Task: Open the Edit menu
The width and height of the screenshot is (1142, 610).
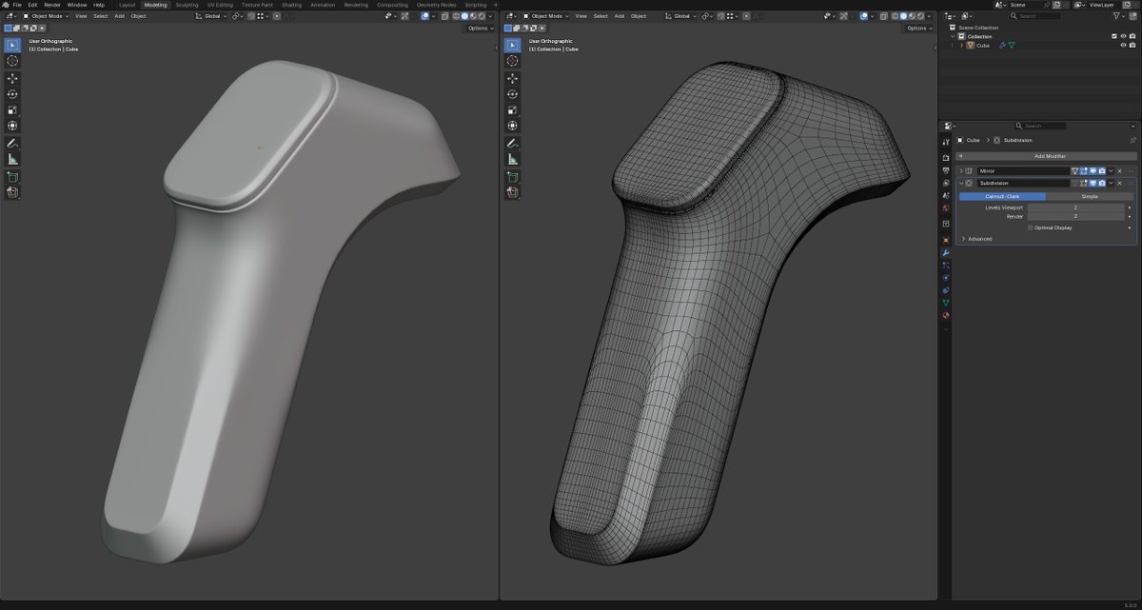Action: click(31, 5)
